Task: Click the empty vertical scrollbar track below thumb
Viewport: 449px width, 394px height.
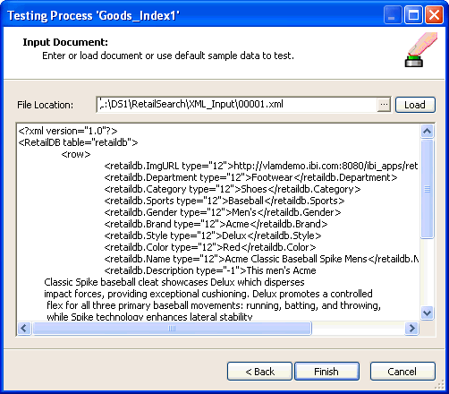Action: [x=427, y=272]
